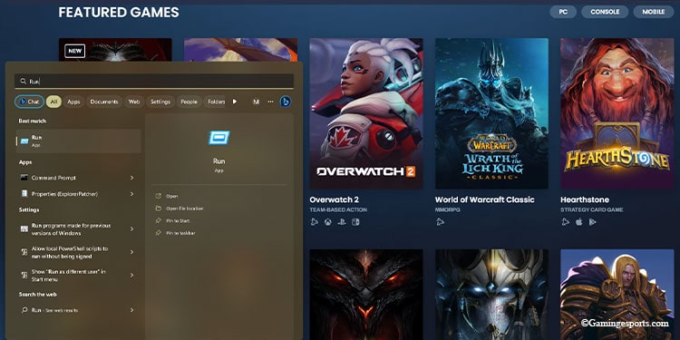Viewport: 680px width, 340px height.
Task: Click the search box containing Run
Action: coord(154,81)
